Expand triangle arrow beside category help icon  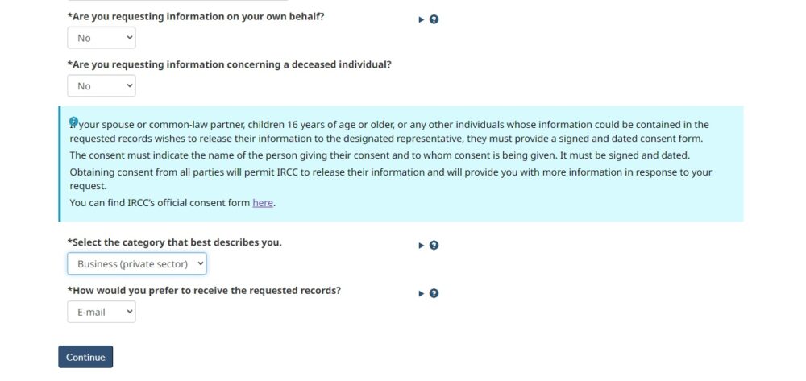point(422,246)
